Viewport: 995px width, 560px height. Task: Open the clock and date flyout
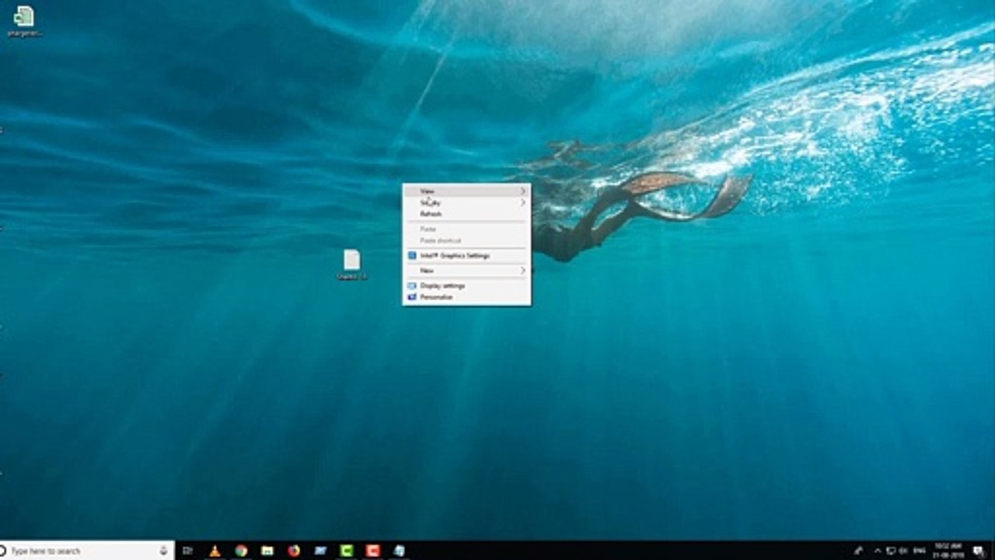pyautogui.click(x=947, y=551)
